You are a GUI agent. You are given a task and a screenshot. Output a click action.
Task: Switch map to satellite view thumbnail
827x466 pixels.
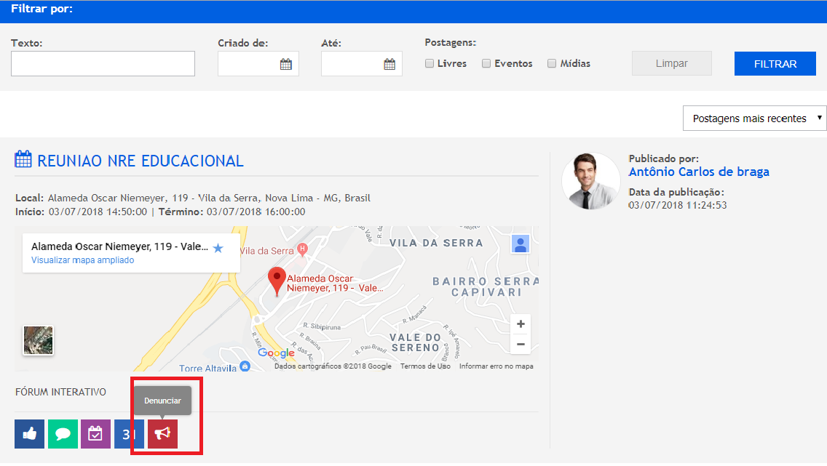pyautogui.click(x=38, y=340)
